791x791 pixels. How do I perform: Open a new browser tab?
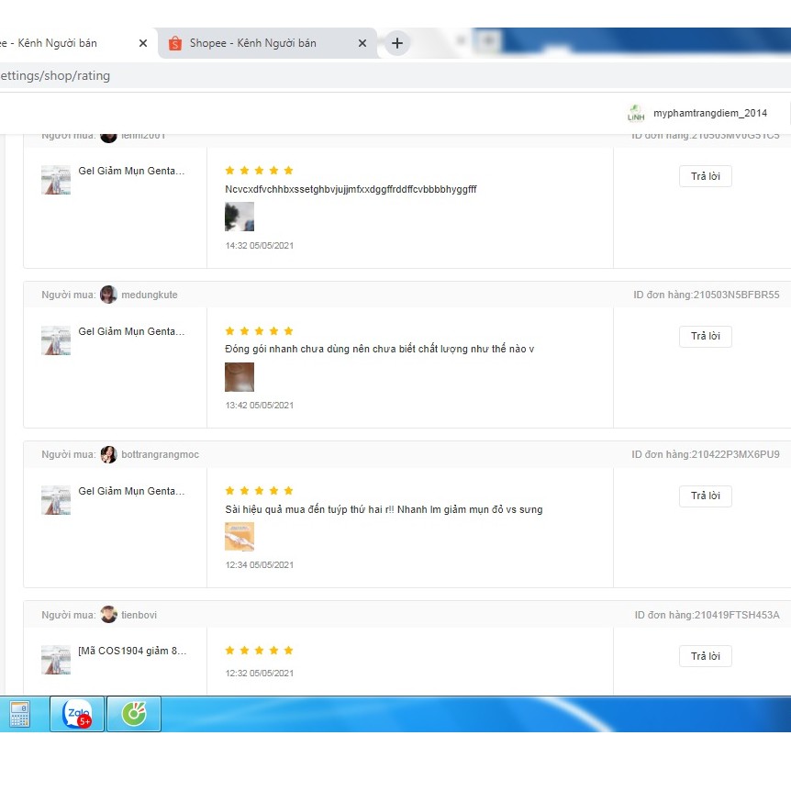click(397, 43)
